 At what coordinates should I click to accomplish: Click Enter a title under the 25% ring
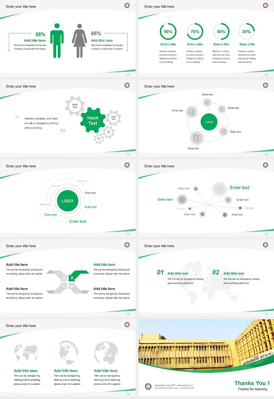point(247,44)
